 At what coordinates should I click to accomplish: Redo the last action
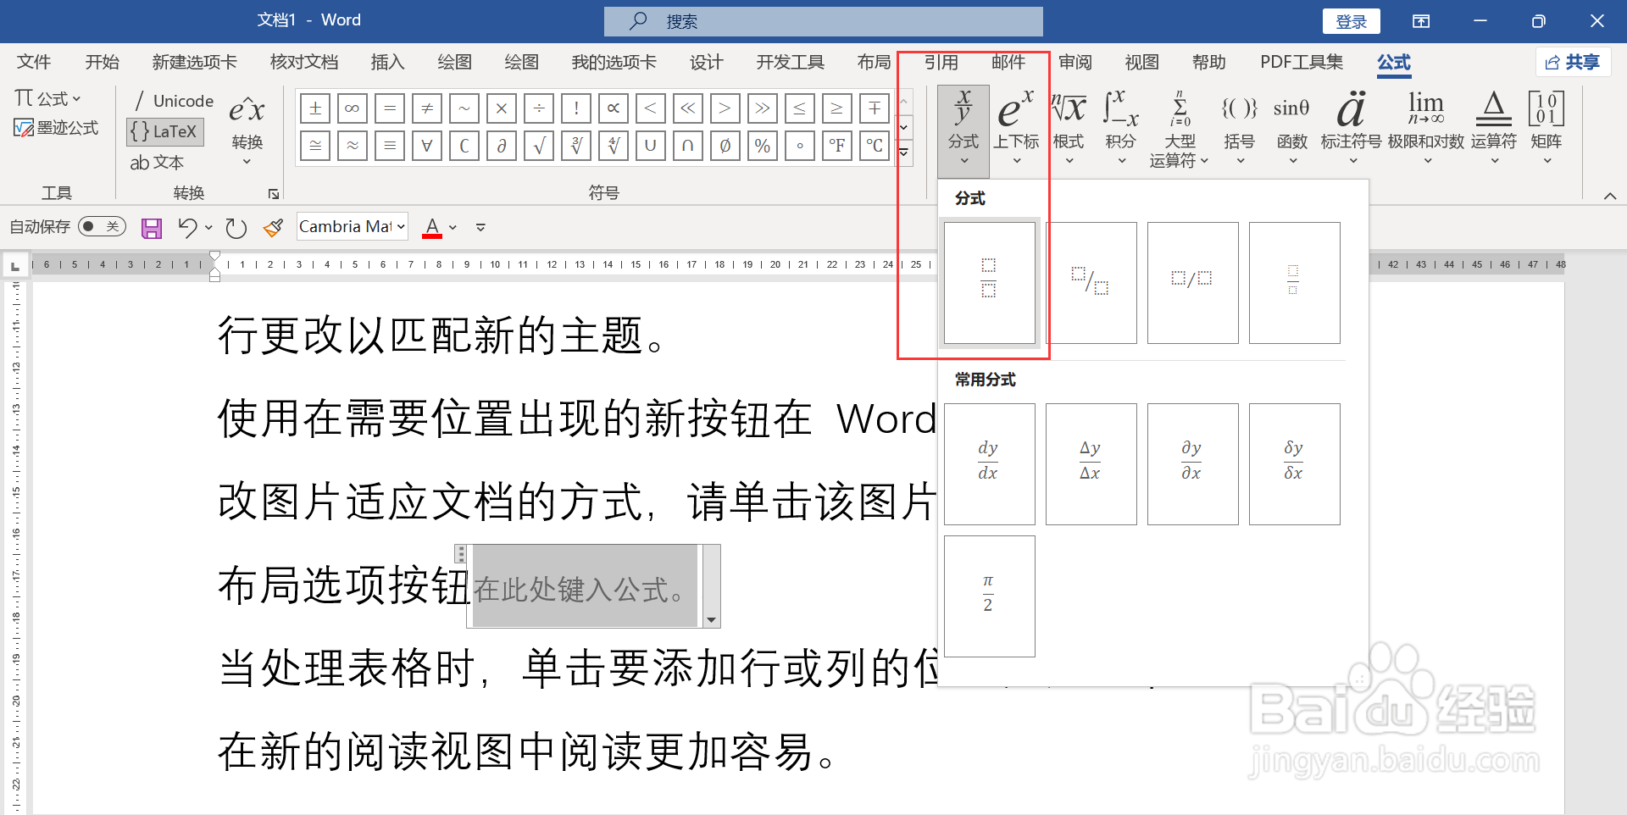tap(236, 227)
